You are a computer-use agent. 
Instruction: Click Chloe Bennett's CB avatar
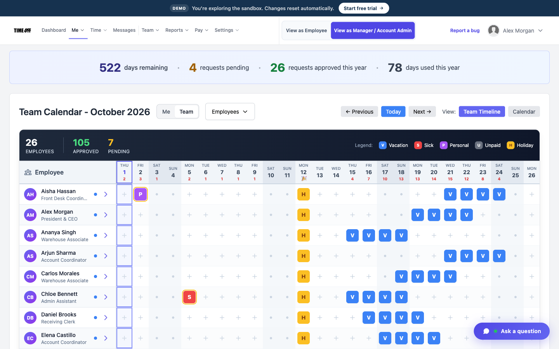tap(30, 297)
